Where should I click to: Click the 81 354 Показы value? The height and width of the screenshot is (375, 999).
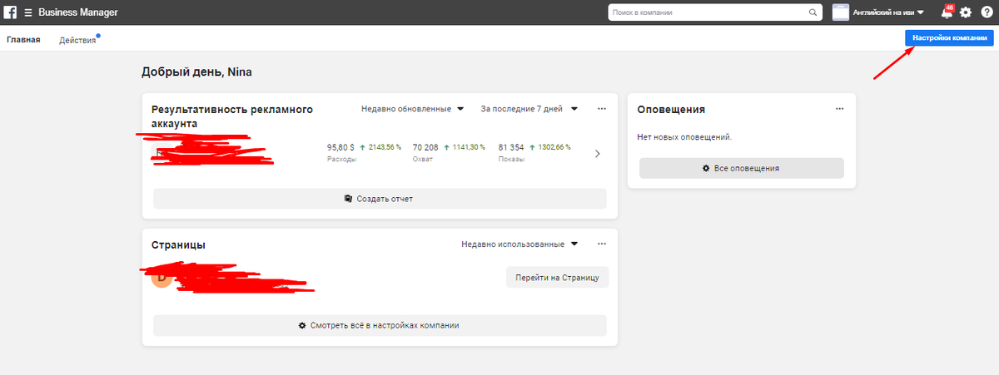pyautogui.click(x=511, y=147)
